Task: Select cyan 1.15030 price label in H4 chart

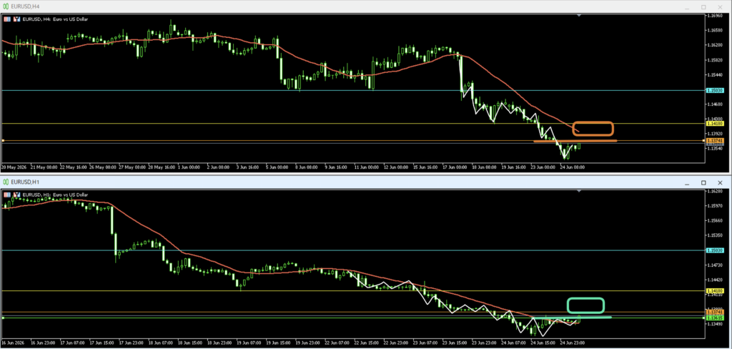Action: click(715, 91)
